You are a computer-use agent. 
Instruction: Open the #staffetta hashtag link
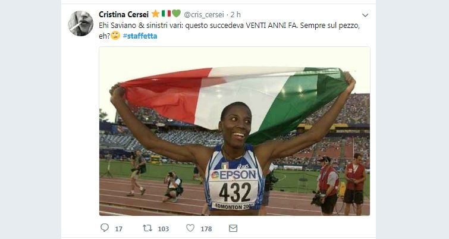tap(140, 36)
